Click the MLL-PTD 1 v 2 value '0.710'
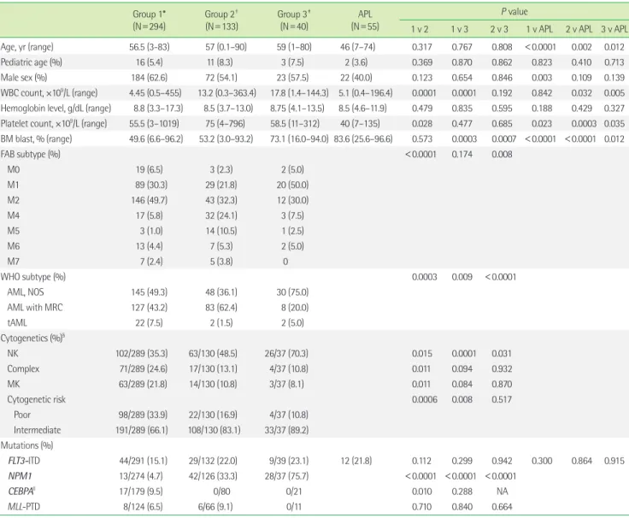This screenshot has width=629, height=518. [x=421, y=507]
